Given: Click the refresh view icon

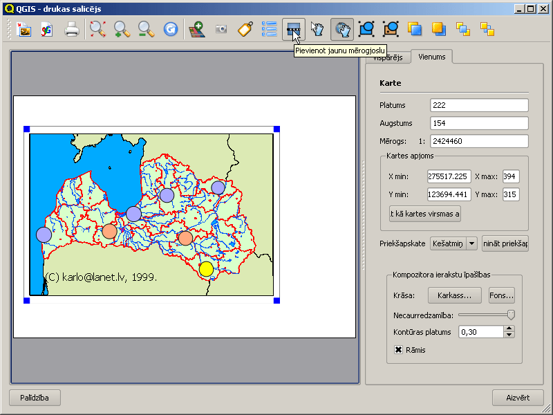Looking at the screenshot, I should pyautogui.click(x=171, y=30).
